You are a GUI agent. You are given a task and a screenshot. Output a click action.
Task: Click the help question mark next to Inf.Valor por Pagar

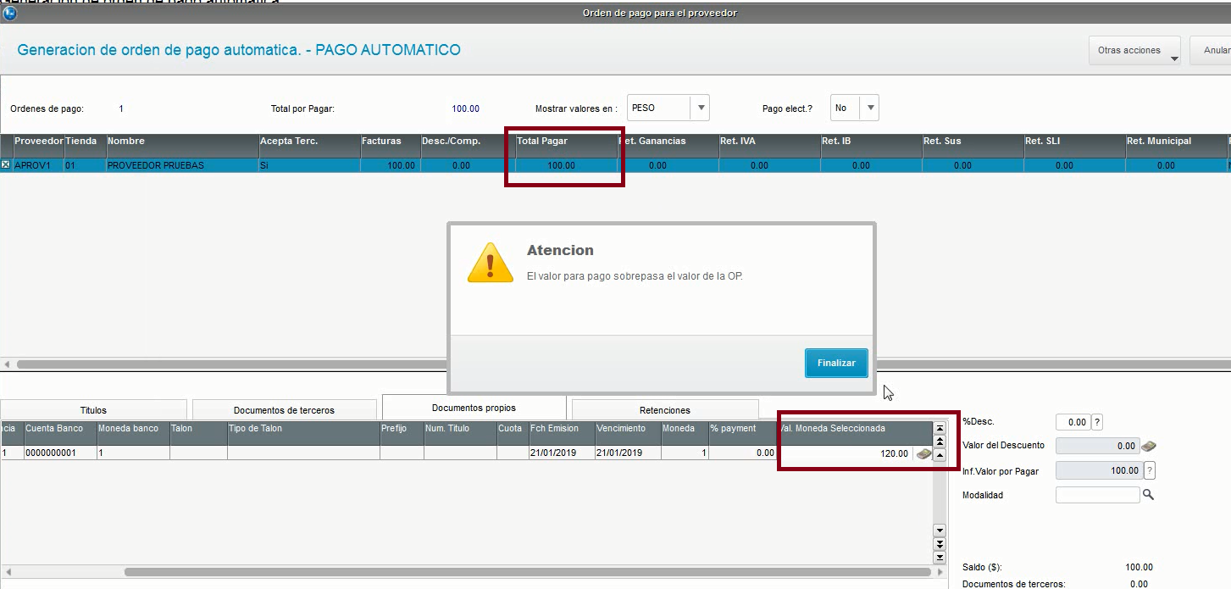point(1150,470)
